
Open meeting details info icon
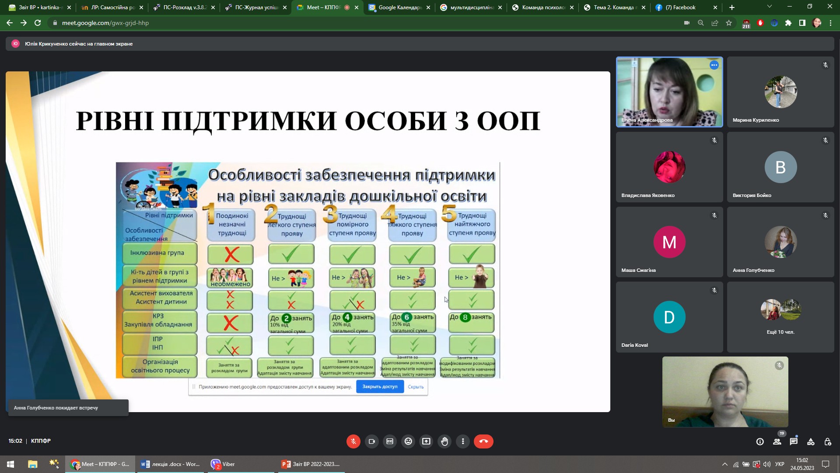[x=760, y=442]
